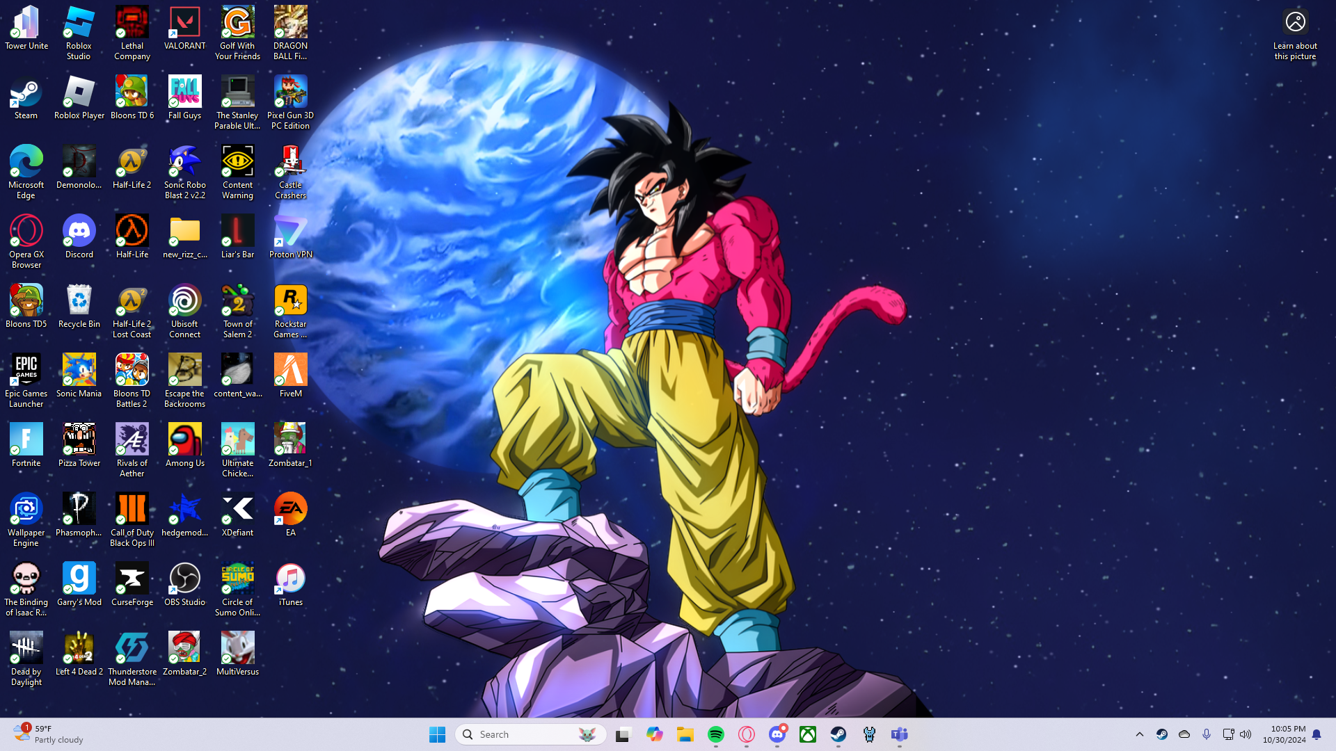The height and width of the screenshot is (751, 1336).
Task: Open Spotify from the taskbar
Action: click(716, 734)
